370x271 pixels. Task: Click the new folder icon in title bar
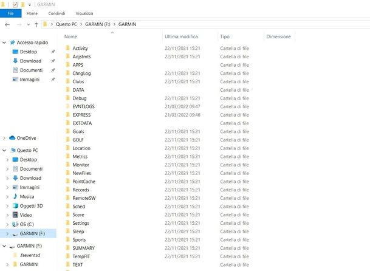23,4
